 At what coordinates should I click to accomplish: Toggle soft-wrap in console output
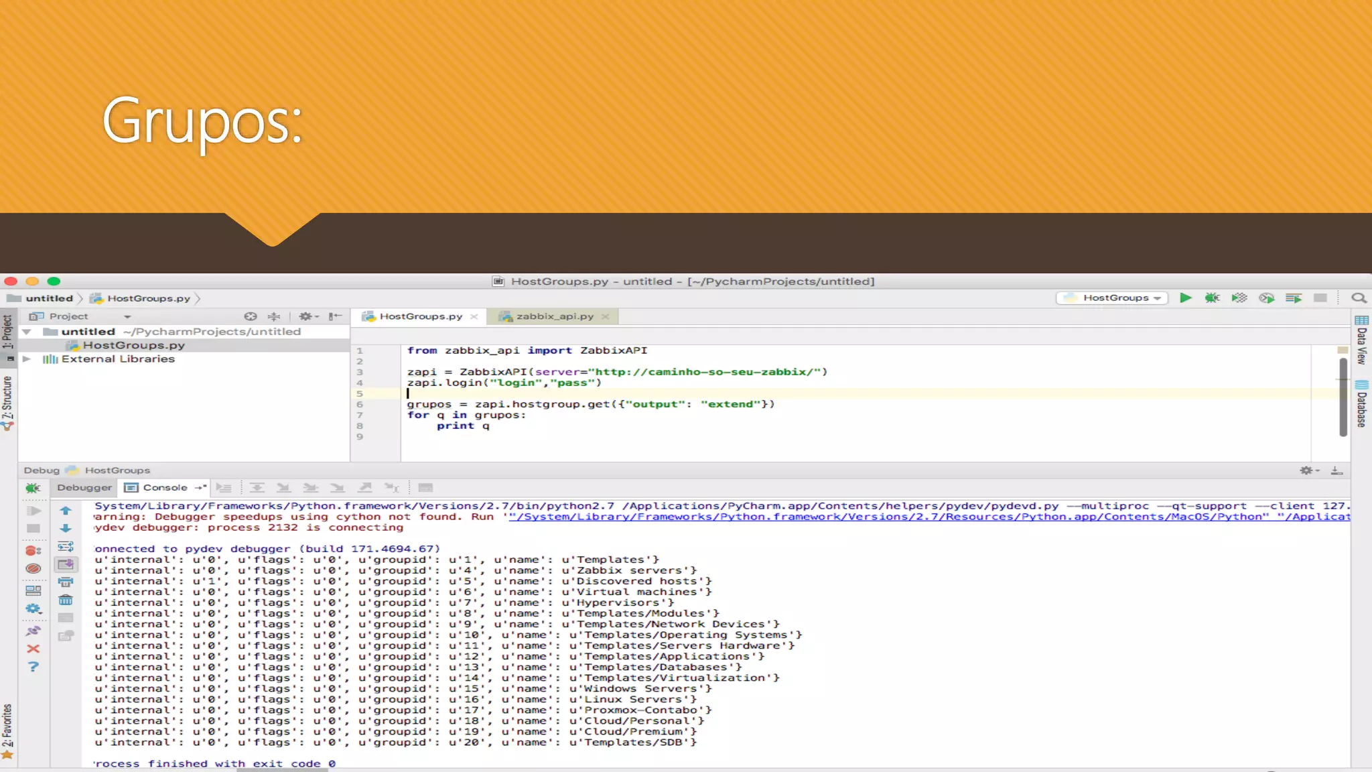(66, 547)
